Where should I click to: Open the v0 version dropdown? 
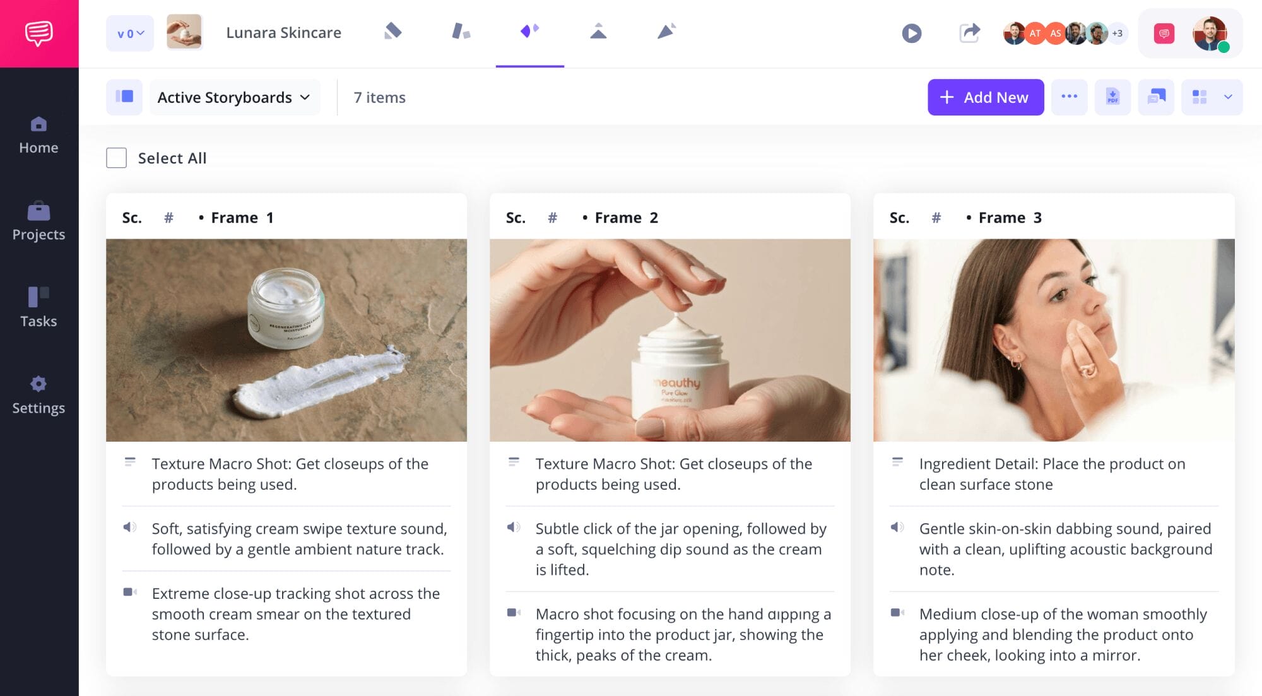click(x=130, y=33)
